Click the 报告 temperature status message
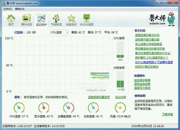This screenshot has height=130, width=180. click(42, 97)
